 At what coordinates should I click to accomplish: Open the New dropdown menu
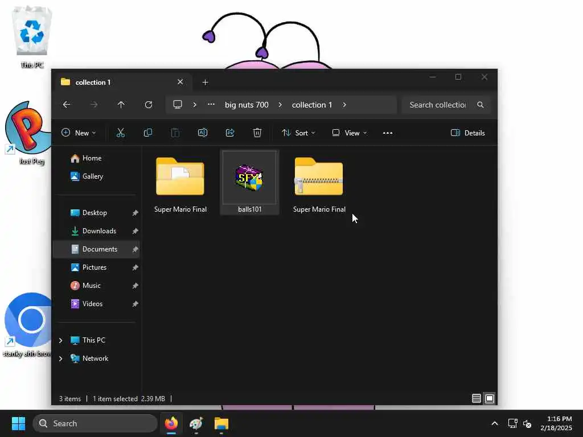[79, 133]
